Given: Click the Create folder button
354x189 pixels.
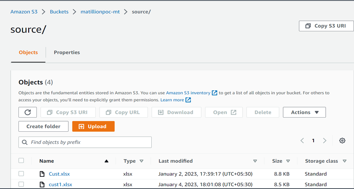Looking at the screenshot, I should tap(43, 126).
